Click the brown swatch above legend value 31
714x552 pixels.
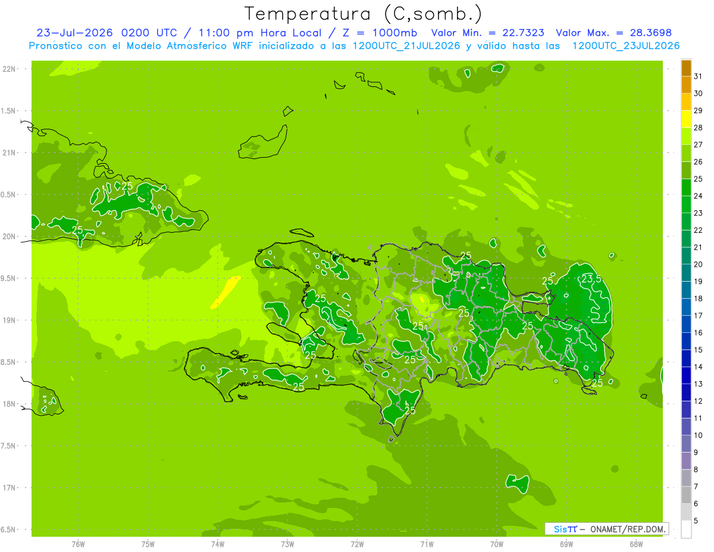686,68
